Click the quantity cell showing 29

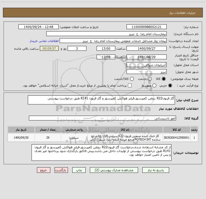[x=48, y=138]
